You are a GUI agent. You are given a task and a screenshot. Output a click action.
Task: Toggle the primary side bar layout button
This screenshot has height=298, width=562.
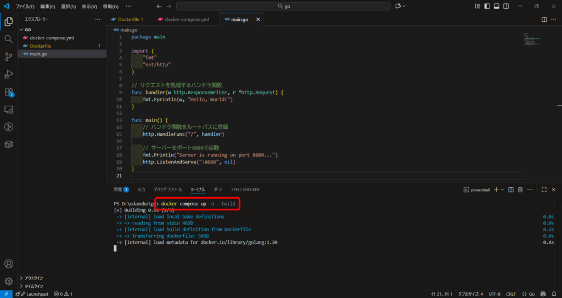(486, 6)
